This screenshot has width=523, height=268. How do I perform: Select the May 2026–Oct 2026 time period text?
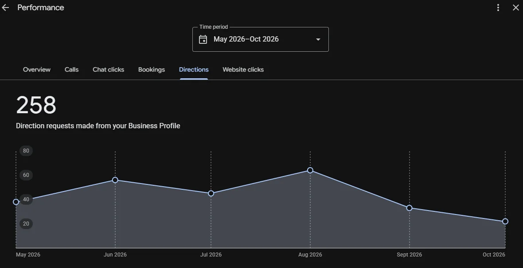[x=246, y=39]
